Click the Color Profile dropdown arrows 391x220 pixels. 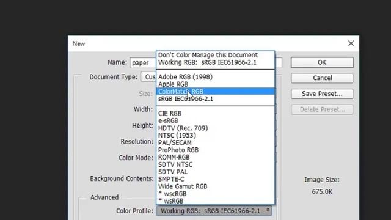coord(268,210)
